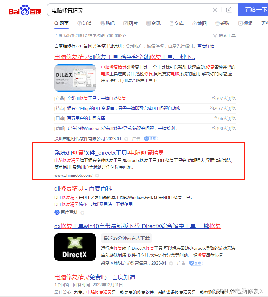Go to the 地图 tab
Screen dimensions: 268x297
199,23
